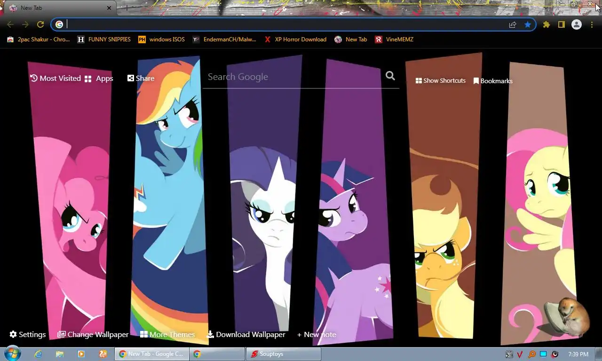
Task: Open More Themes
Action: click(167, 335)
